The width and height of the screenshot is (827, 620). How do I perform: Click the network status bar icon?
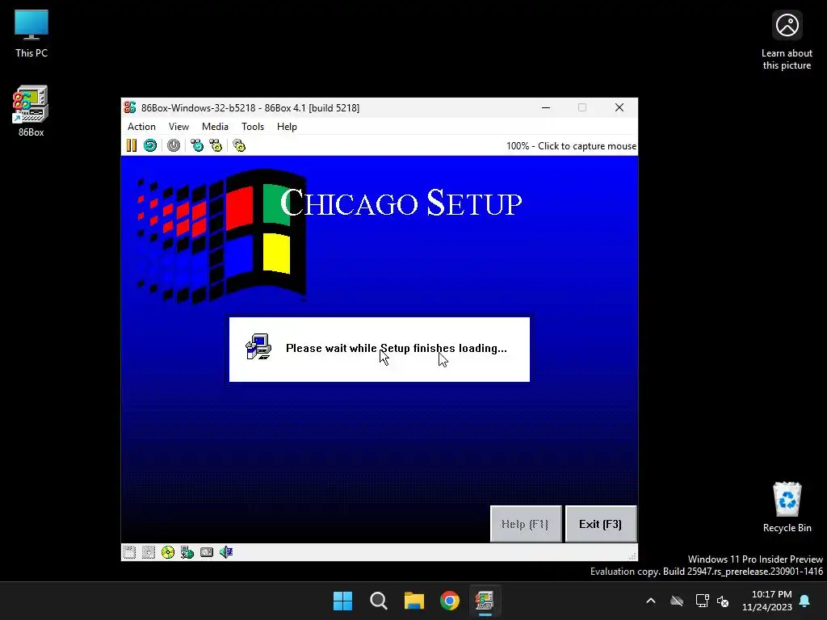click(187, 552)
